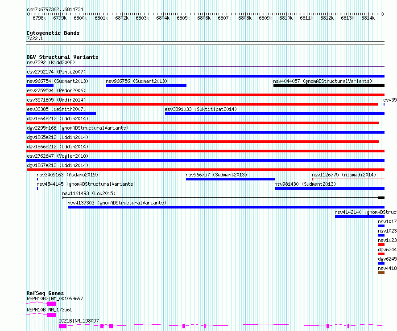
Task: Click the 6810k ruler tick label
Action: pos(286,18)
